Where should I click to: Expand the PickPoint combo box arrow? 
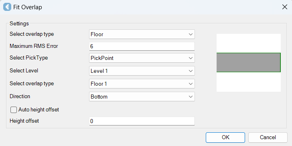(x=191, y=58)
